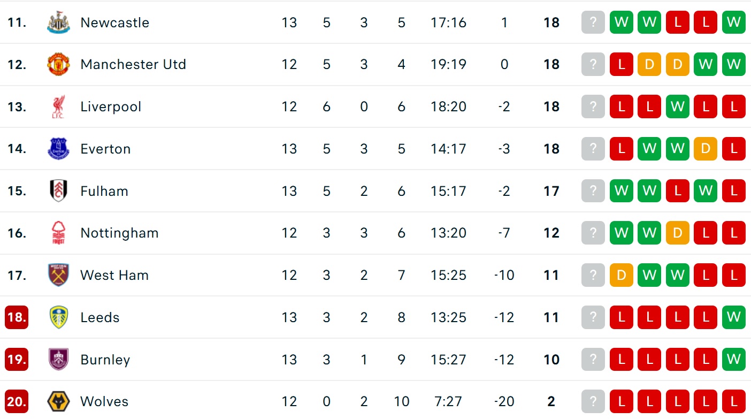The image size is (751, 419).
Task: Select the Fulham club crest
Action: pos(58,191)
